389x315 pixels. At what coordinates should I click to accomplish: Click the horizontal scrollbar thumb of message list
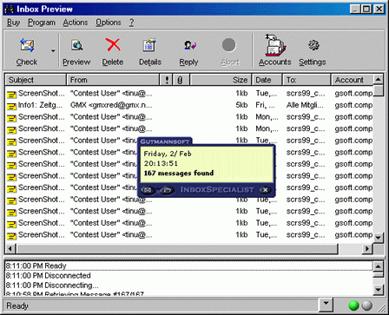[177, 248]
